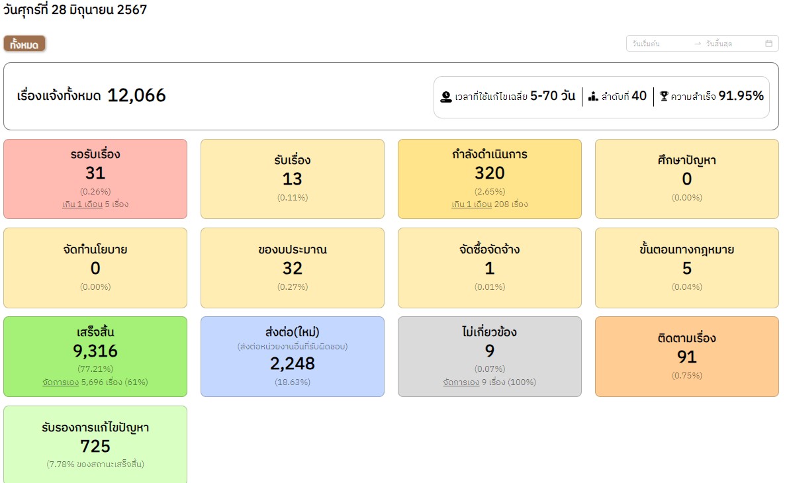
Task: Select the รับเรื่อง status card
Action: coord(292,177)
